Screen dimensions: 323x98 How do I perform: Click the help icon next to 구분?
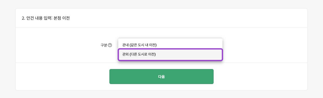point(110,45)
